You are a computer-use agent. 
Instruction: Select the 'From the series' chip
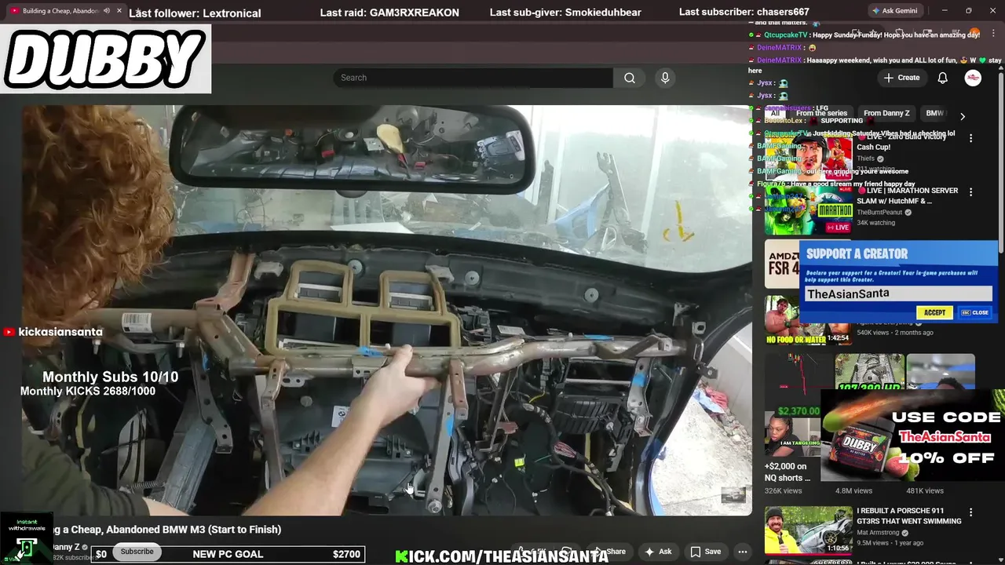point(821,113)
